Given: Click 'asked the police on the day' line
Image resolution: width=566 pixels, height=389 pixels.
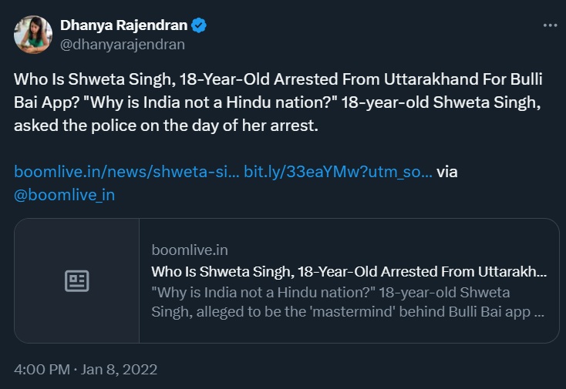Looking at the screenshot, I should pyautogui.click(x=166, y=126).
